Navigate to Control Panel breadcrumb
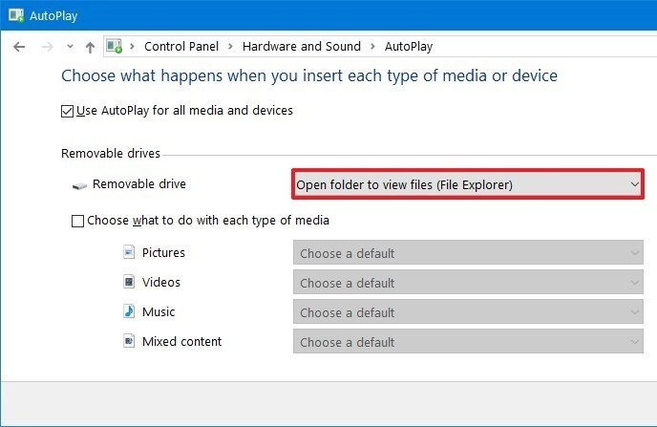This screenshot has width=657, height=427. click(181, 46)
